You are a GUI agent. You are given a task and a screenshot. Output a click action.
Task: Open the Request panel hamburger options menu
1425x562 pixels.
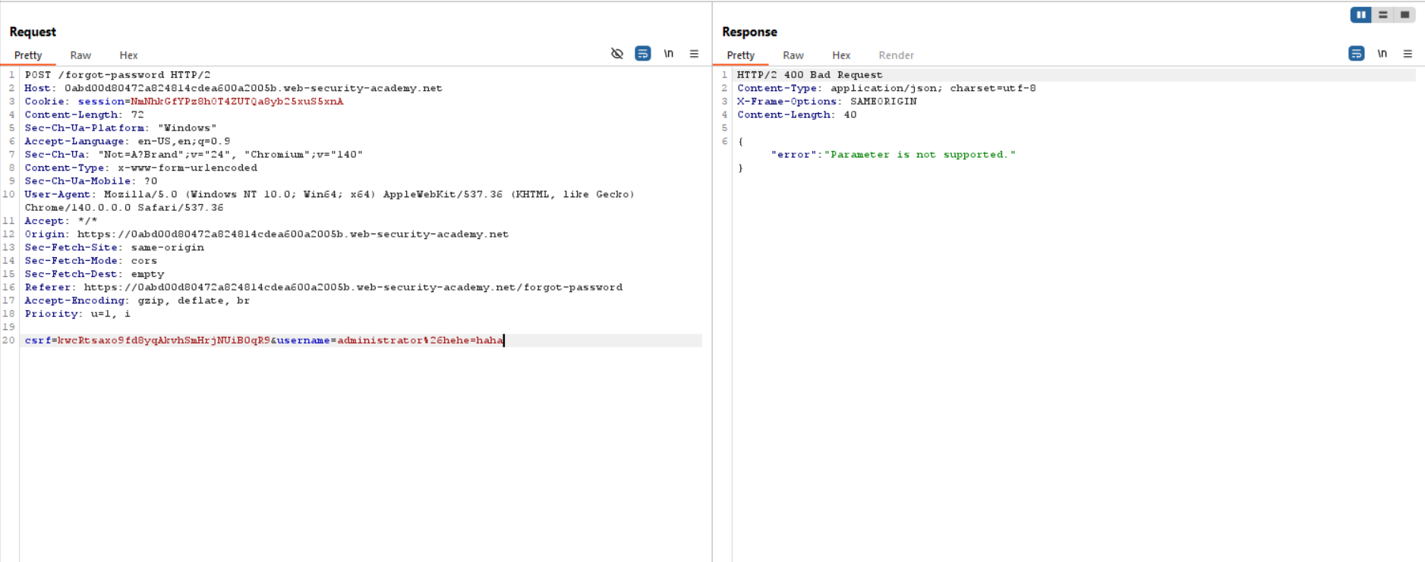(x=694, y=54)
